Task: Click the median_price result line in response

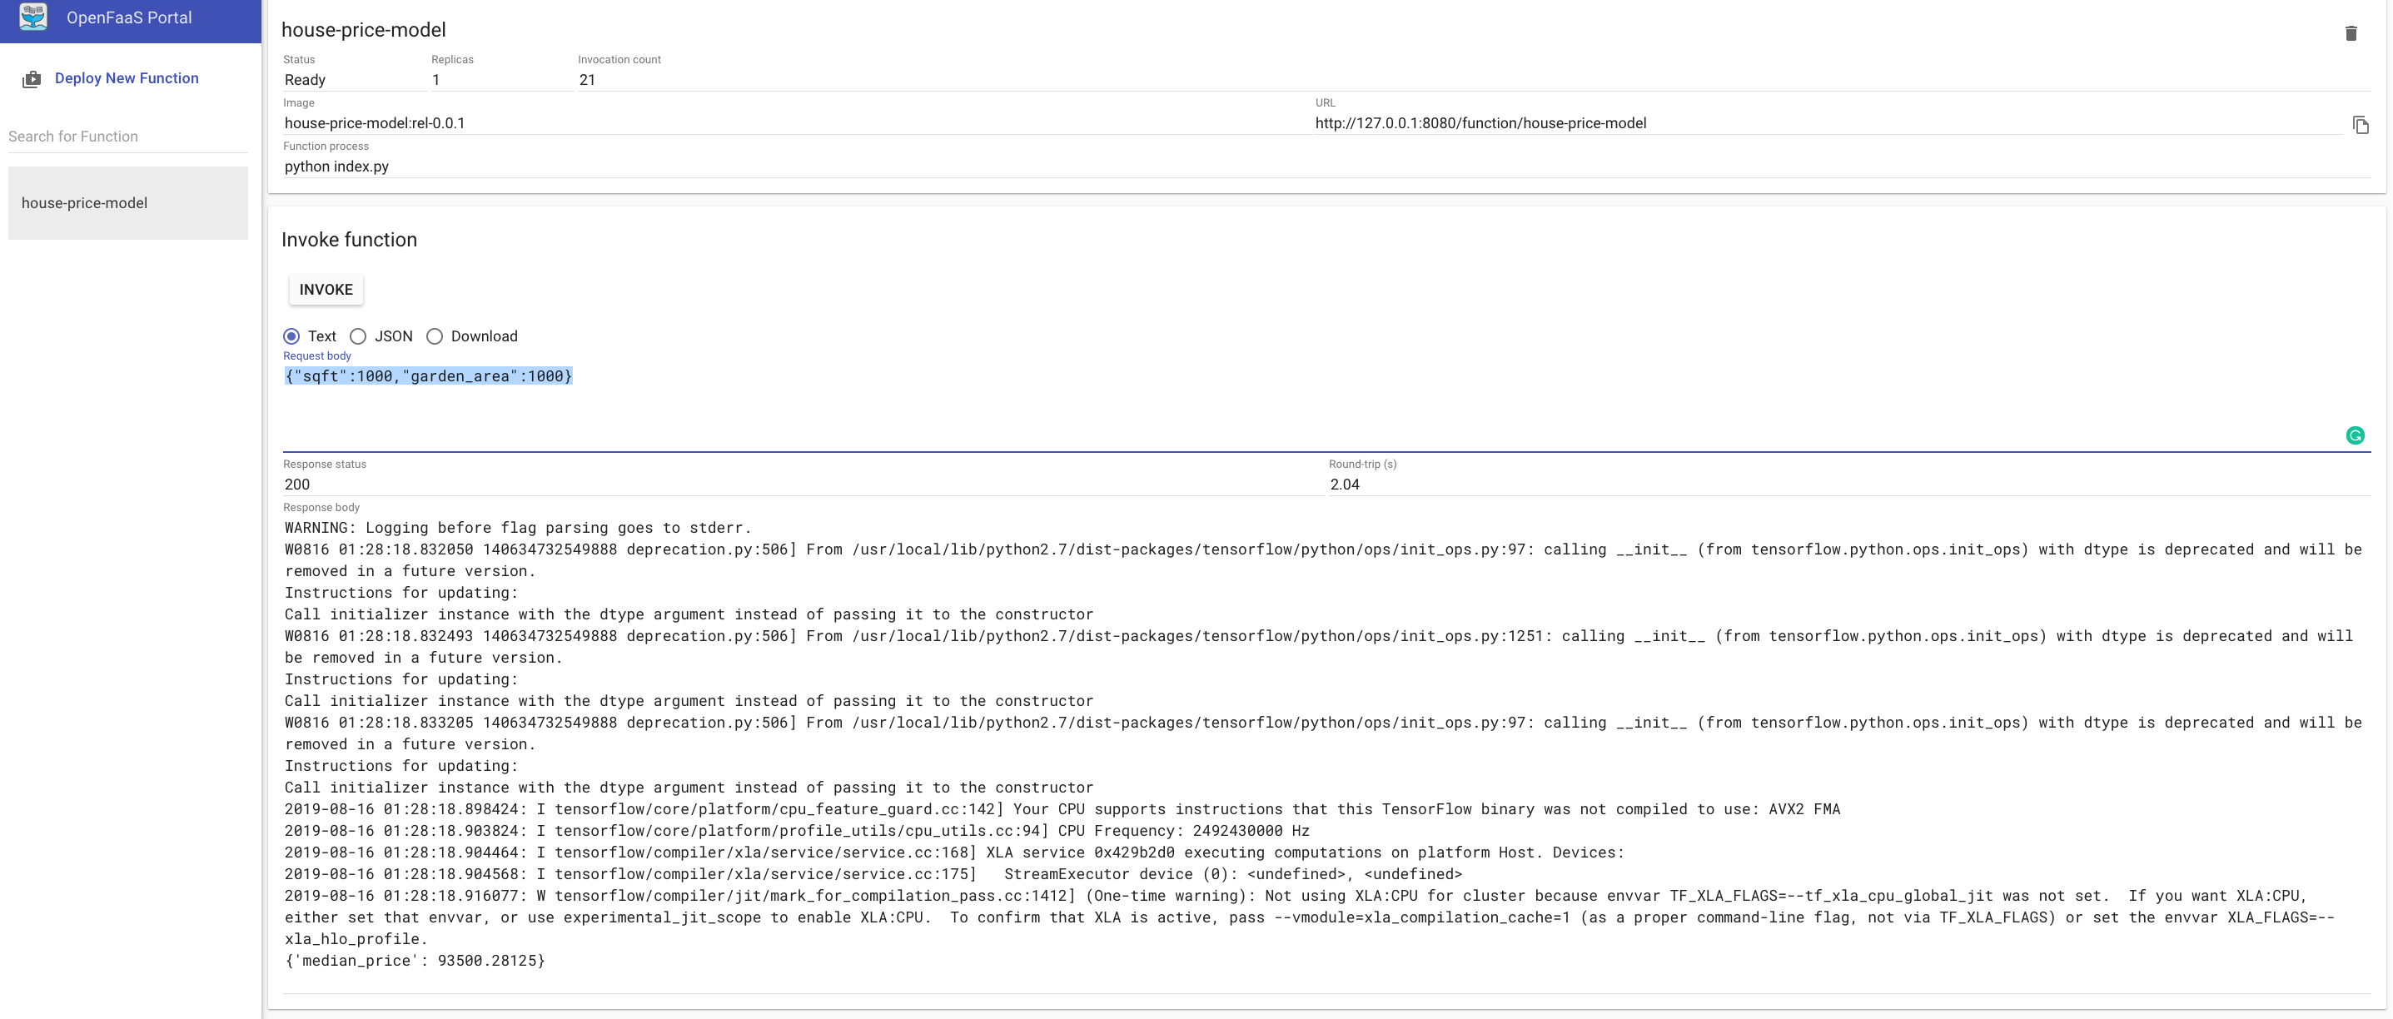Action: point(415,961)
